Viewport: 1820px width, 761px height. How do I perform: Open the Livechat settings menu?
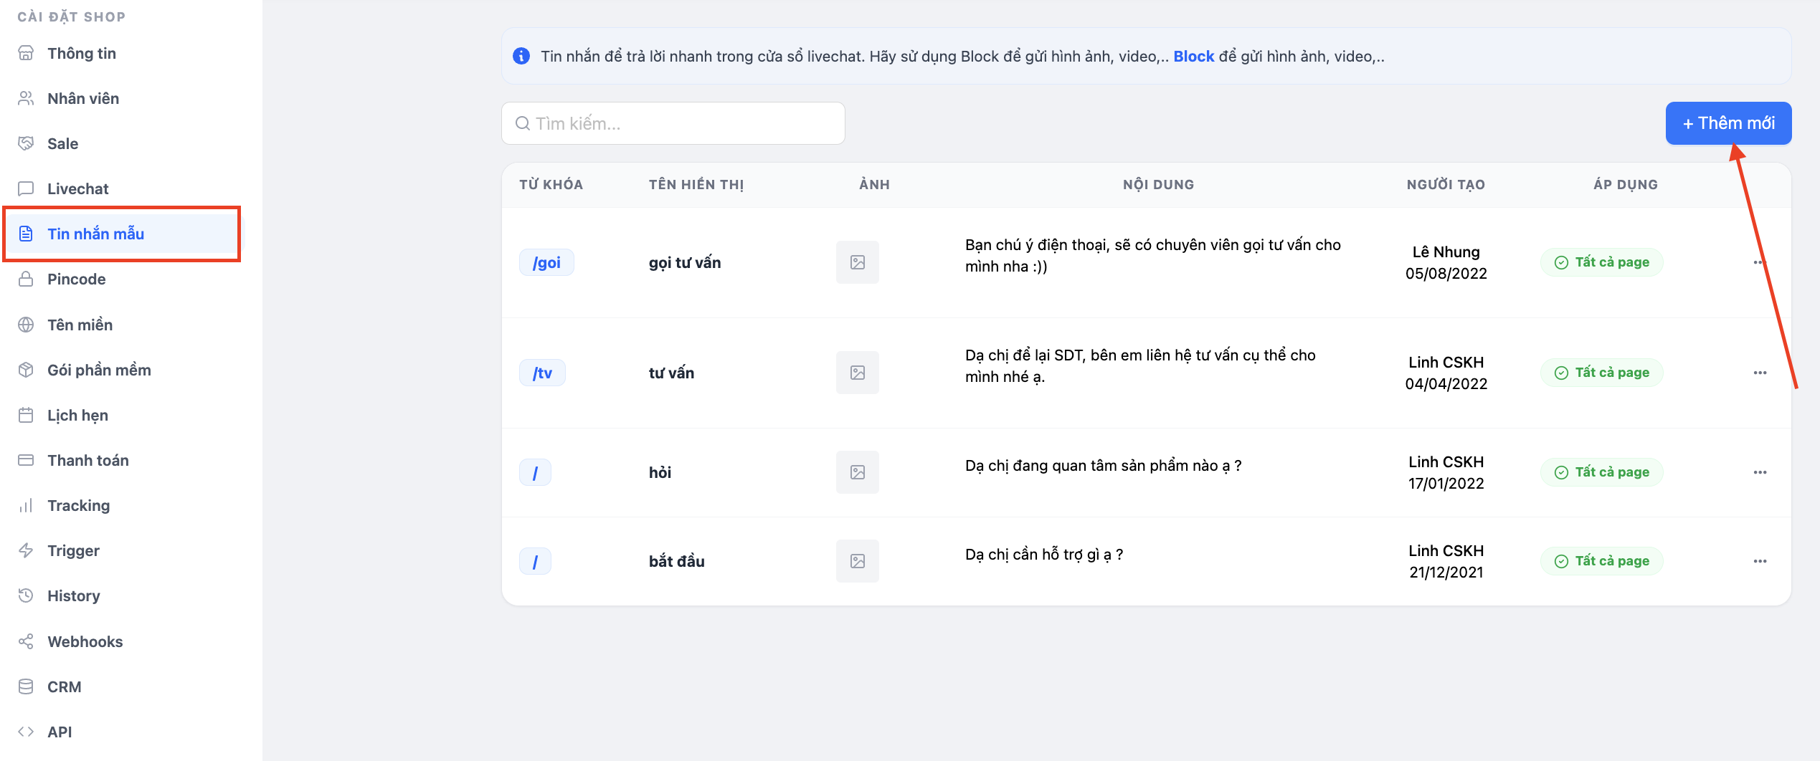click(77, 188)
